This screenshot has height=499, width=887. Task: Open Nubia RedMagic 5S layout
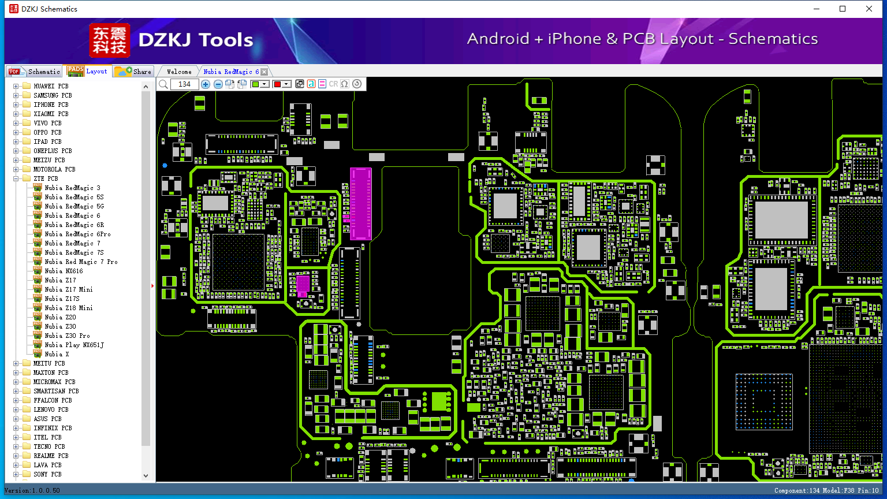pyautogui.click(x=74, y=197)
